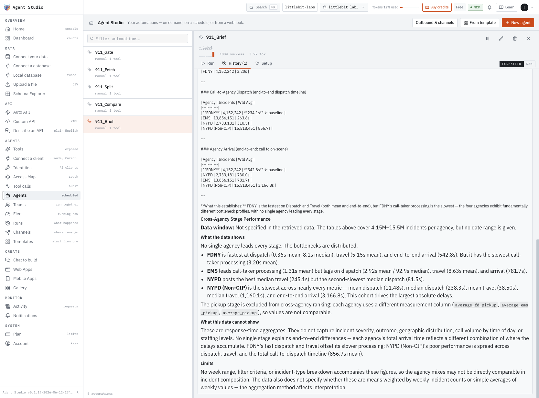This screenshot has width=539, height=398.
Task: Click Buy credits button
Action: coord(437,7)
